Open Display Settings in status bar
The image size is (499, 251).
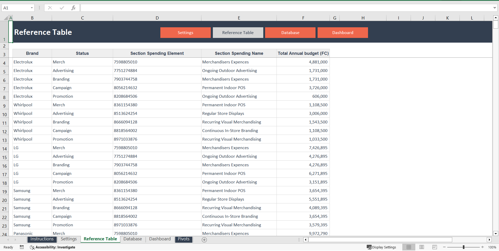tap(381, 247)
